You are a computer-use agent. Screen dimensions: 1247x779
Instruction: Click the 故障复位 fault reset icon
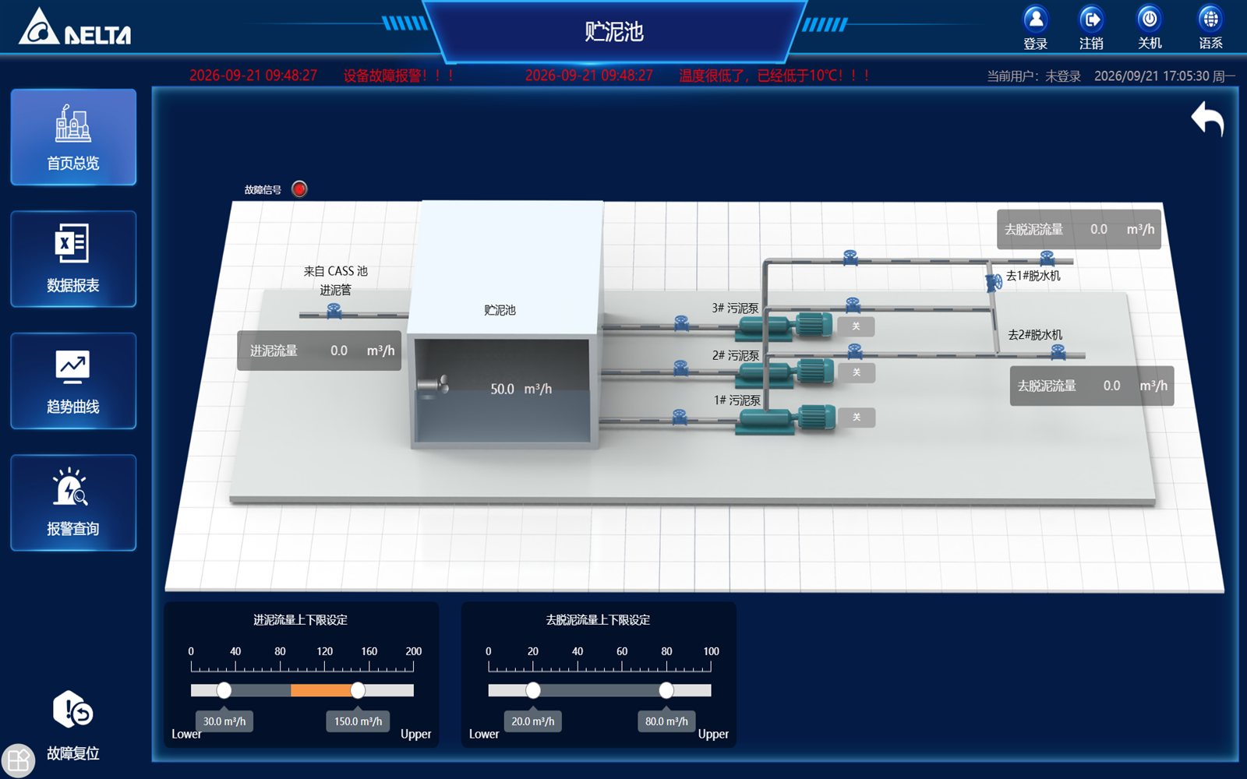[x=72, y=710]
